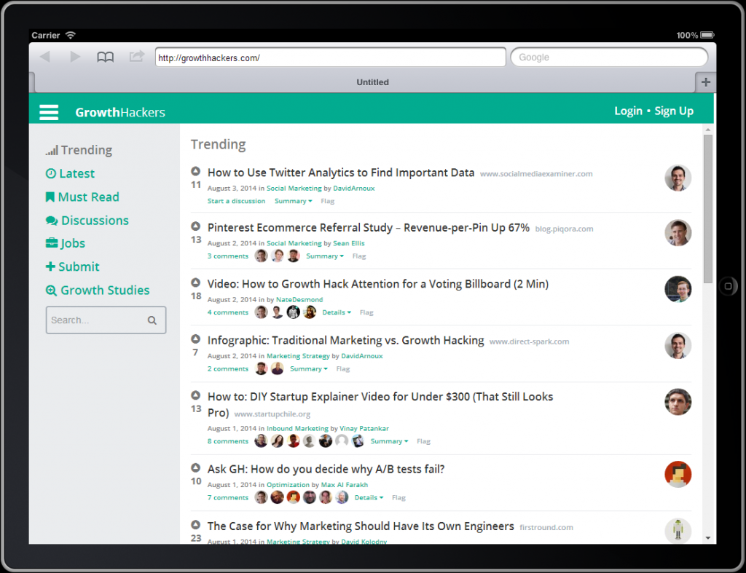The image size is (746, 573).
Task: Upvote the DIY Startup Explainer Video post
Action: tap(195, 395)
